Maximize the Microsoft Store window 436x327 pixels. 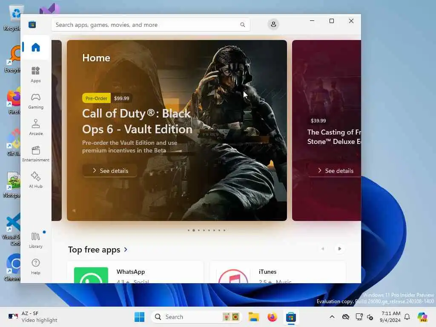[x=331, y=21]
